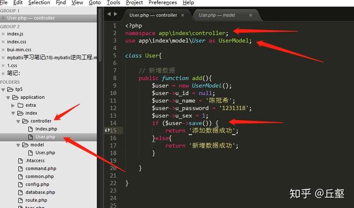Click the index folder icon

[x=20, y=113]
